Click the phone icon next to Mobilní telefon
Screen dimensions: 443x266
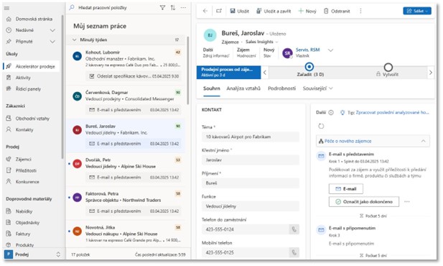point(294,252)
